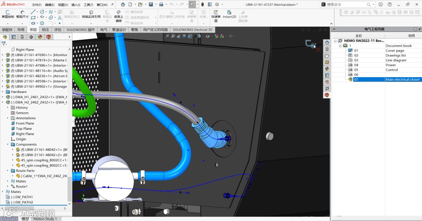Open the DisplayManager color-ball tab
The height and width of the screenshot is (221, 422).
[x=40, y=37]
